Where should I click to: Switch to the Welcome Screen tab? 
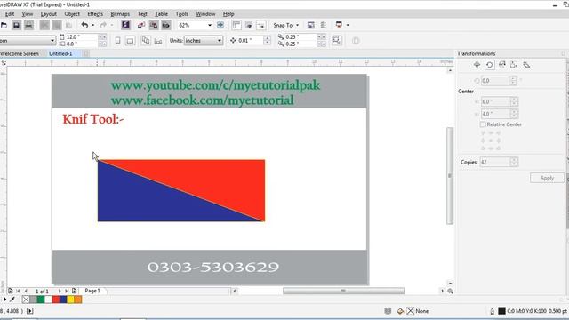[x=20, y=53]
